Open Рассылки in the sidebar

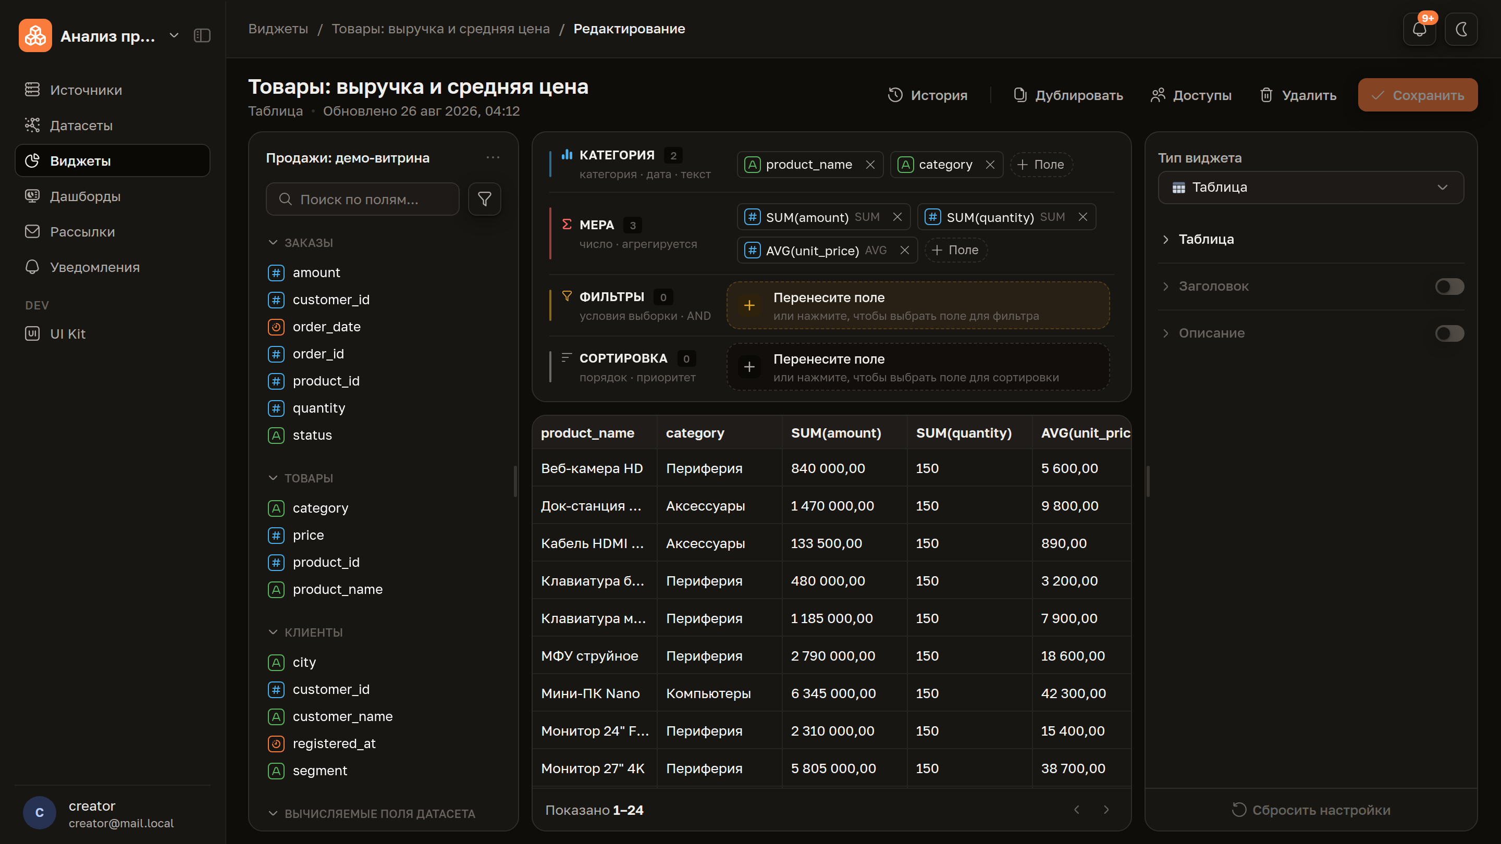113,232
